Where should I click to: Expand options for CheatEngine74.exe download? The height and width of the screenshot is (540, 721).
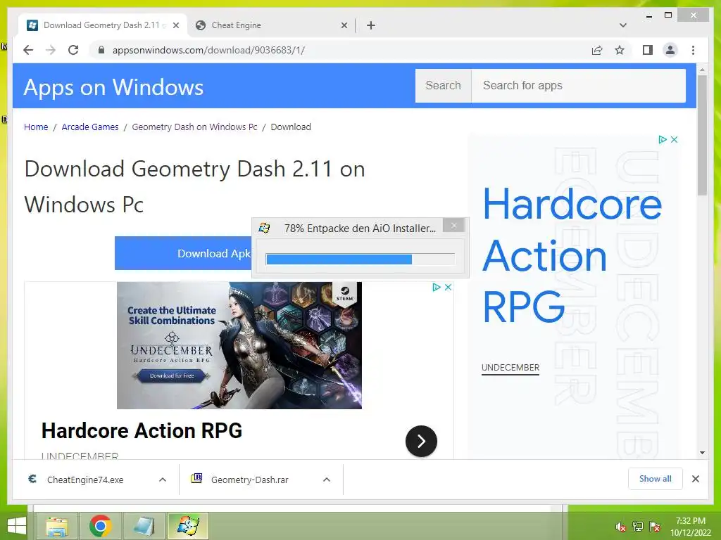(163, 480)
